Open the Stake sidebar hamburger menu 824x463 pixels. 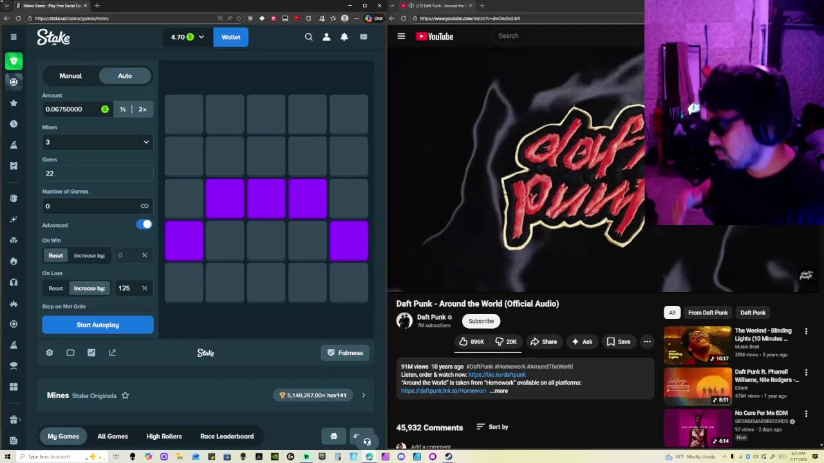point(14,37)
